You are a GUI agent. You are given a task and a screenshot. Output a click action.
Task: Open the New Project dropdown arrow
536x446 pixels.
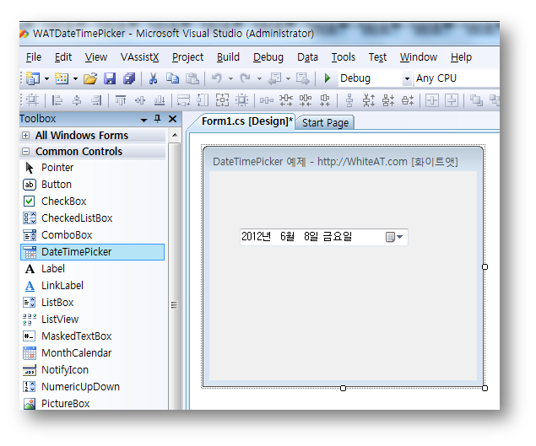pyautogui.click(x=46, y=79)
